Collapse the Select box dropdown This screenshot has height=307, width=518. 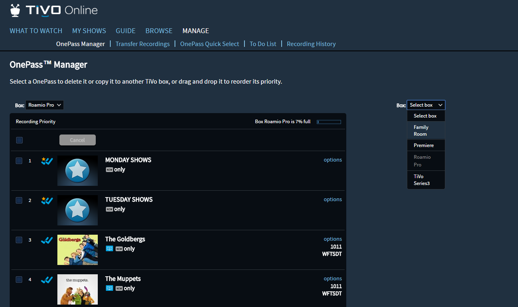coord(426,105)
